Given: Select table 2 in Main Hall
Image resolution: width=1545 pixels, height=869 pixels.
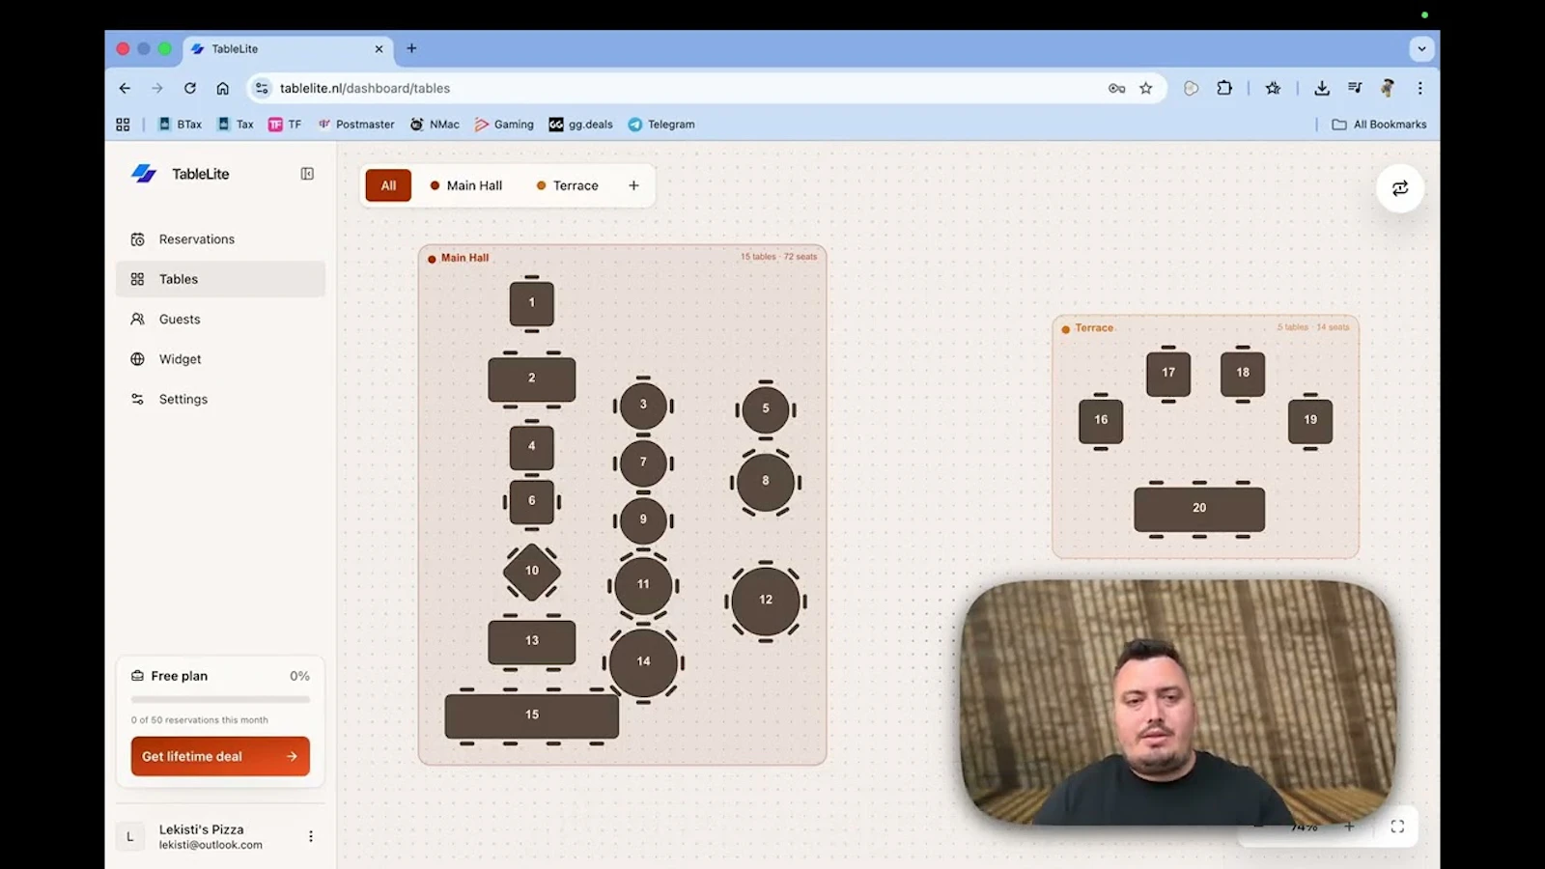Looking at the screenshot, I should click(532, 378).
